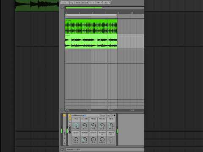Viewport: 203px width, 152px height.
Task: Click the info view toggle icon at bottom-left
Action: [x=62, y=149]
